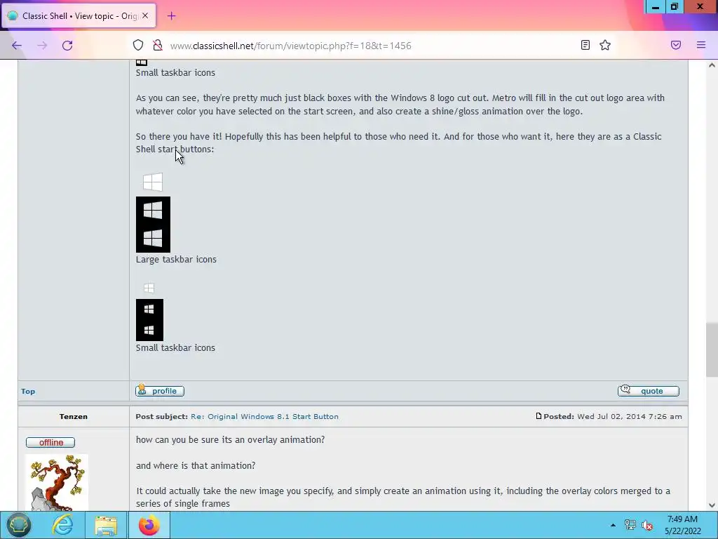Toggle reader view icon
Screen dimensions: 718x539
tap(585, 45)
